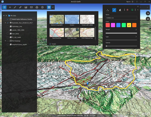Close the drawing properties panel
The height and width of the screenshot is (117, 151).
[138, 7]
